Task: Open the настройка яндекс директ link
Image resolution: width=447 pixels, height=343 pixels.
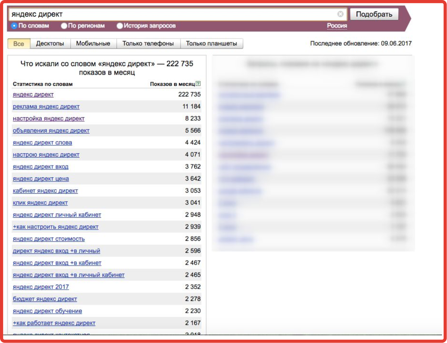Action: coord(48,119)
